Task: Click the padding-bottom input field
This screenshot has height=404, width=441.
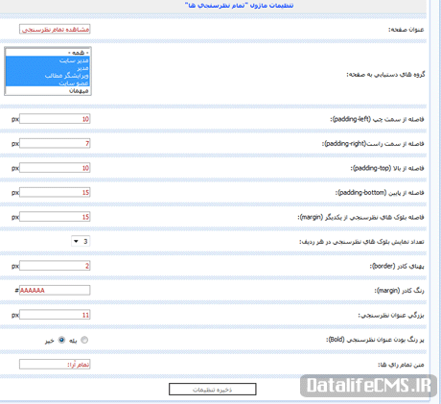Action: [55, 192]
